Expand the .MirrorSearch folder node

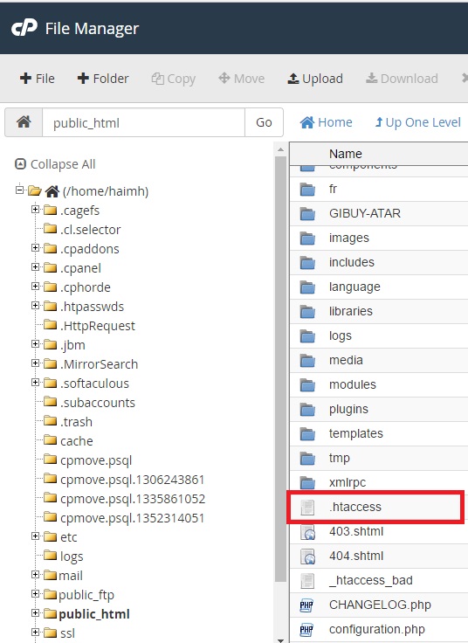pos(35,363)
